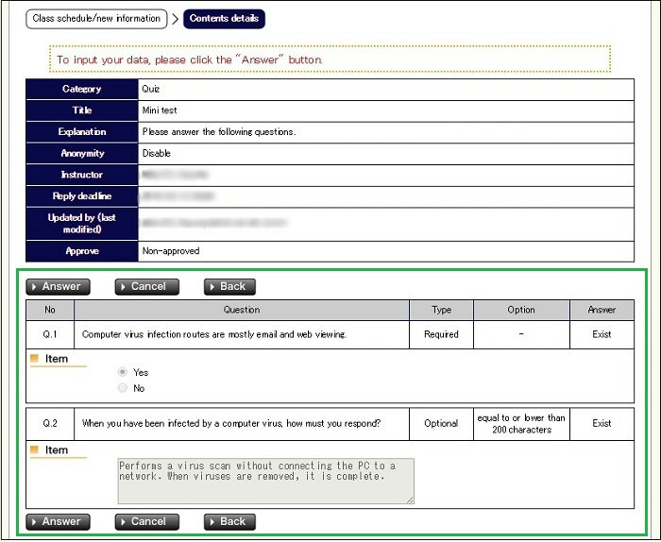Select the Yes radio option
This screenshot has width=661, height=542.
click(123, 372)
